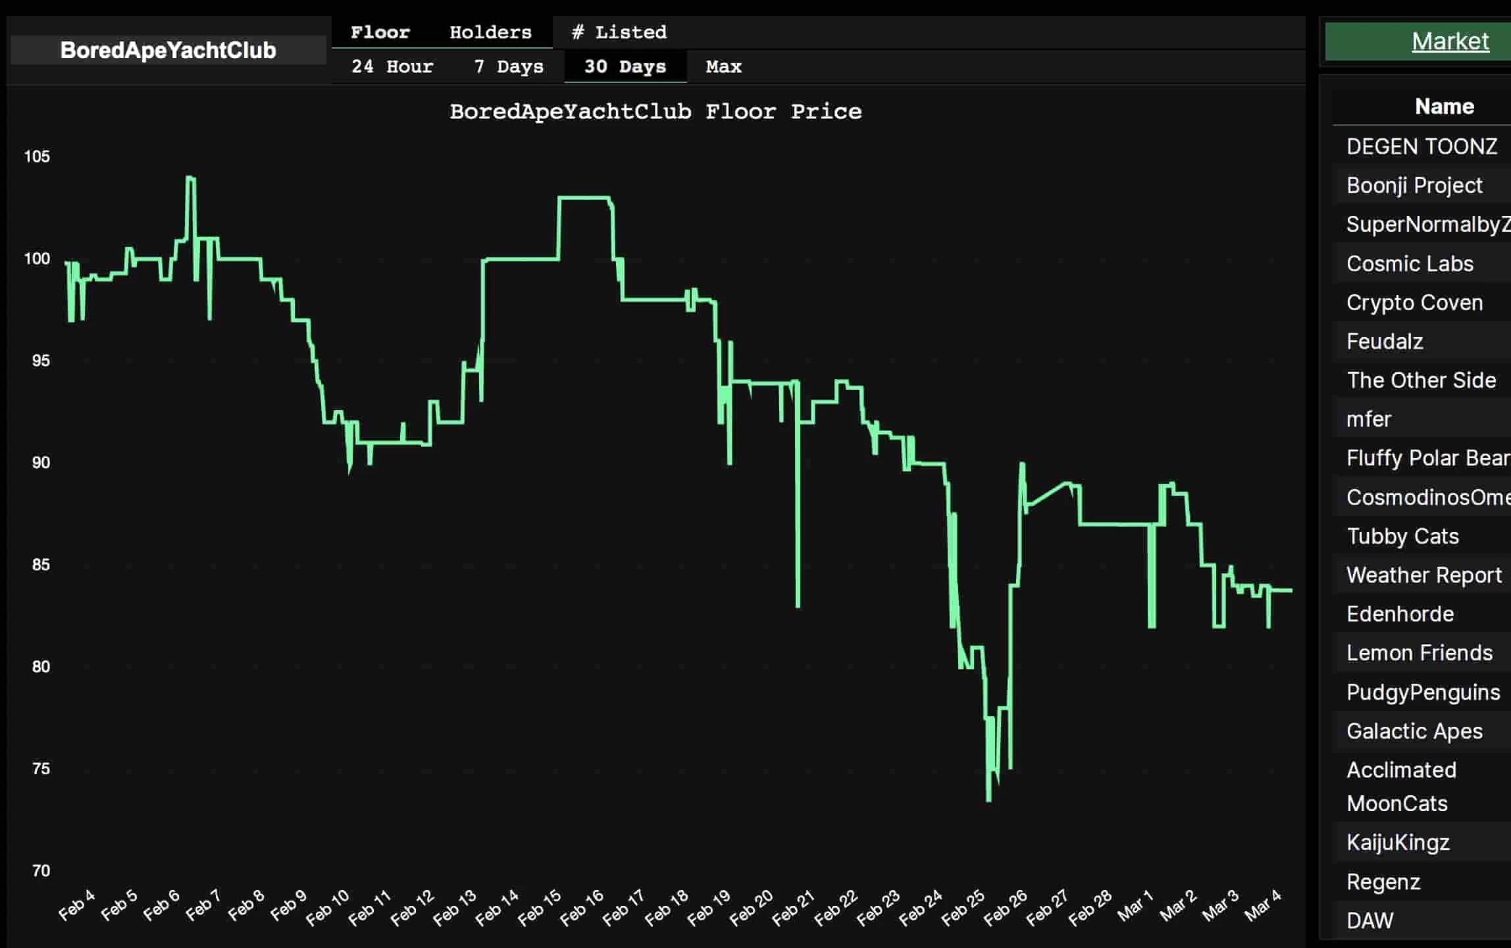
Task: Show the Max time range
Action: tap(723, 66)
